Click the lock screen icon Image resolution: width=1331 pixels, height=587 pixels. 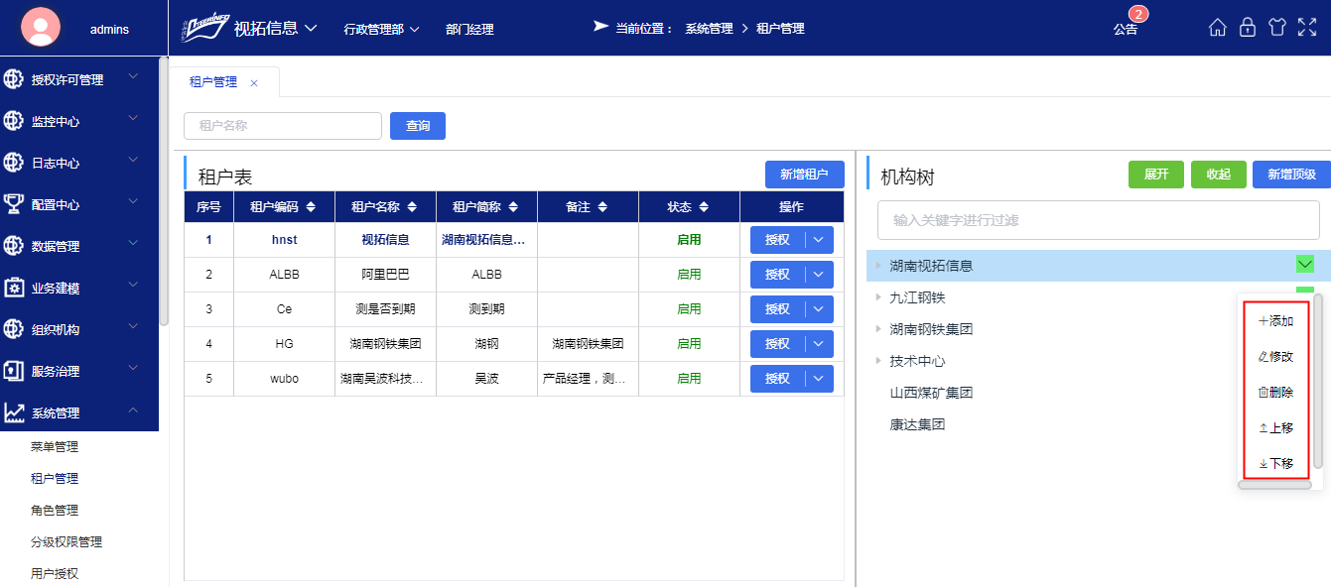[x=1248, y=28]
